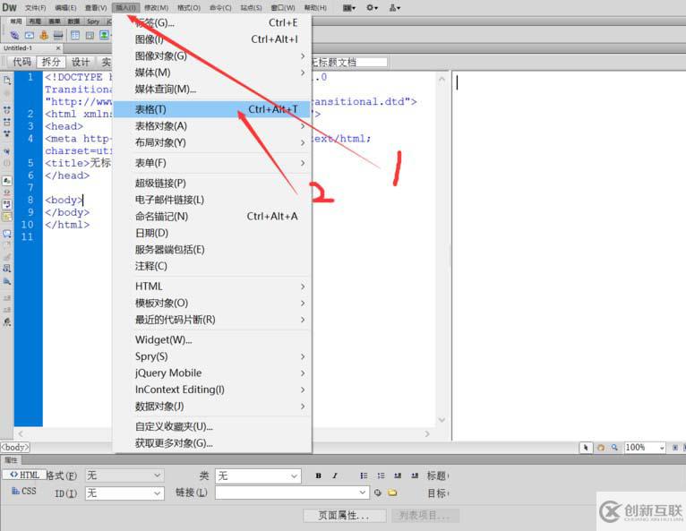Expand the HTML submenu
Viewport: 686px width, 531px height.
pyautogui.click(x=211, y=286)
